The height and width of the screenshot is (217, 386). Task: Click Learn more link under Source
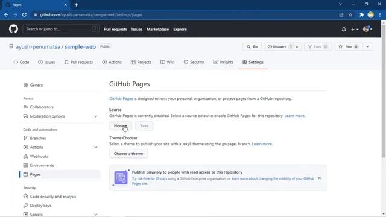click(294, 116)
